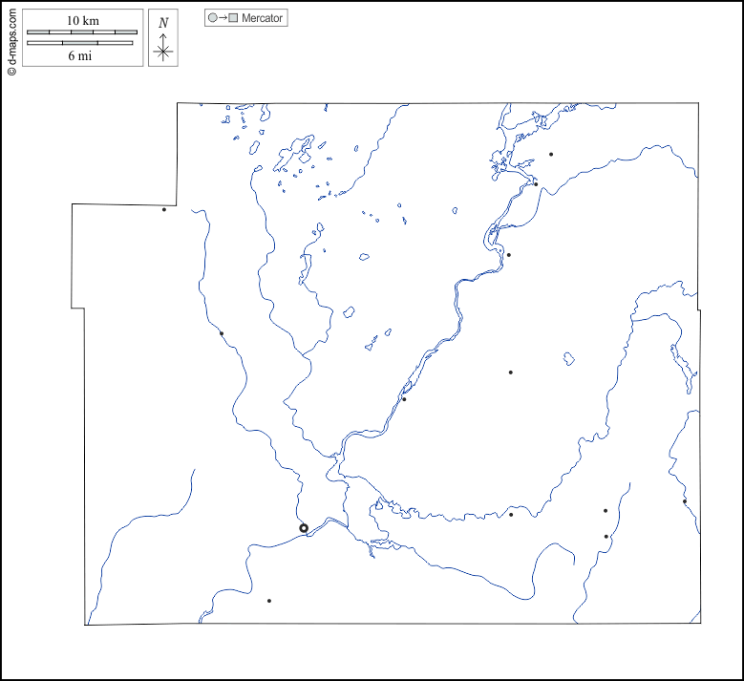The image size is (744, 681).
Task: Click the city dot nearest the eastern border
Action: point(685,501)
